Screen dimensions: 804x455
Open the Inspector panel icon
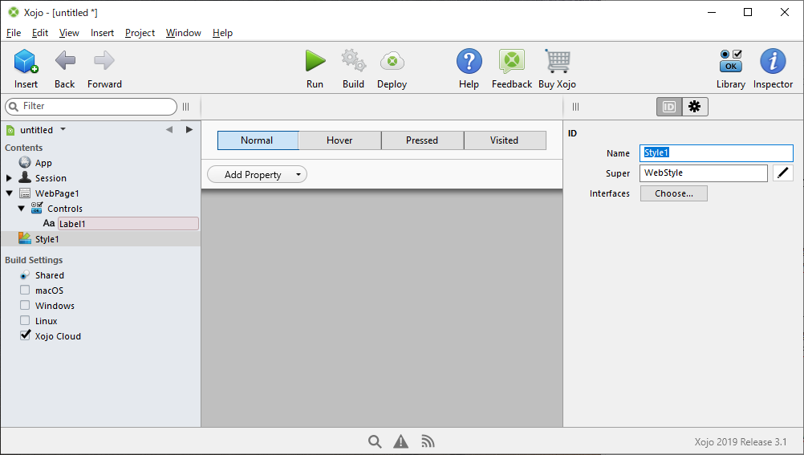point(773,61)
